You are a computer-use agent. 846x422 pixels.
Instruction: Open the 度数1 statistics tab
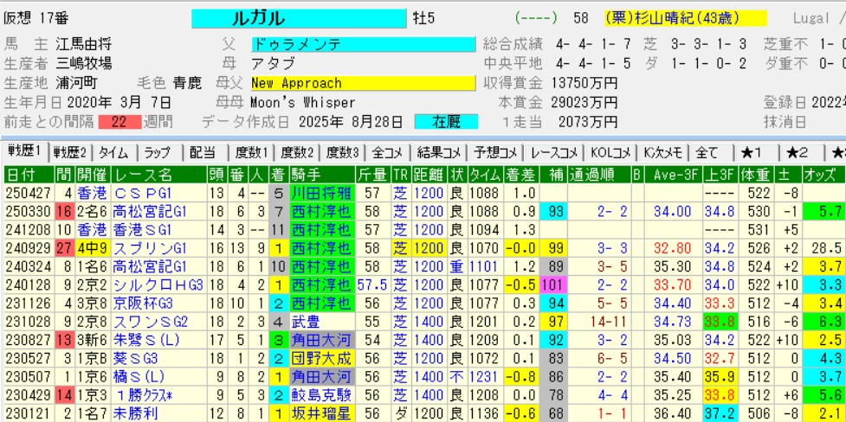[252, 152]
